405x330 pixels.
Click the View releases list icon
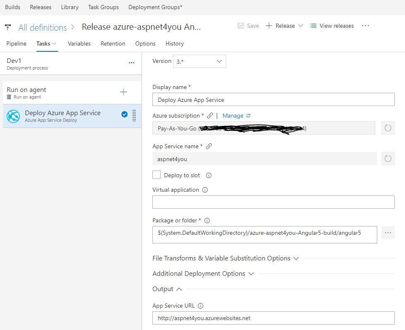point(313,26)
